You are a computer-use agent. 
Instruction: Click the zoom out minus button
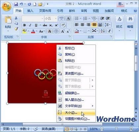coord(102,129)
